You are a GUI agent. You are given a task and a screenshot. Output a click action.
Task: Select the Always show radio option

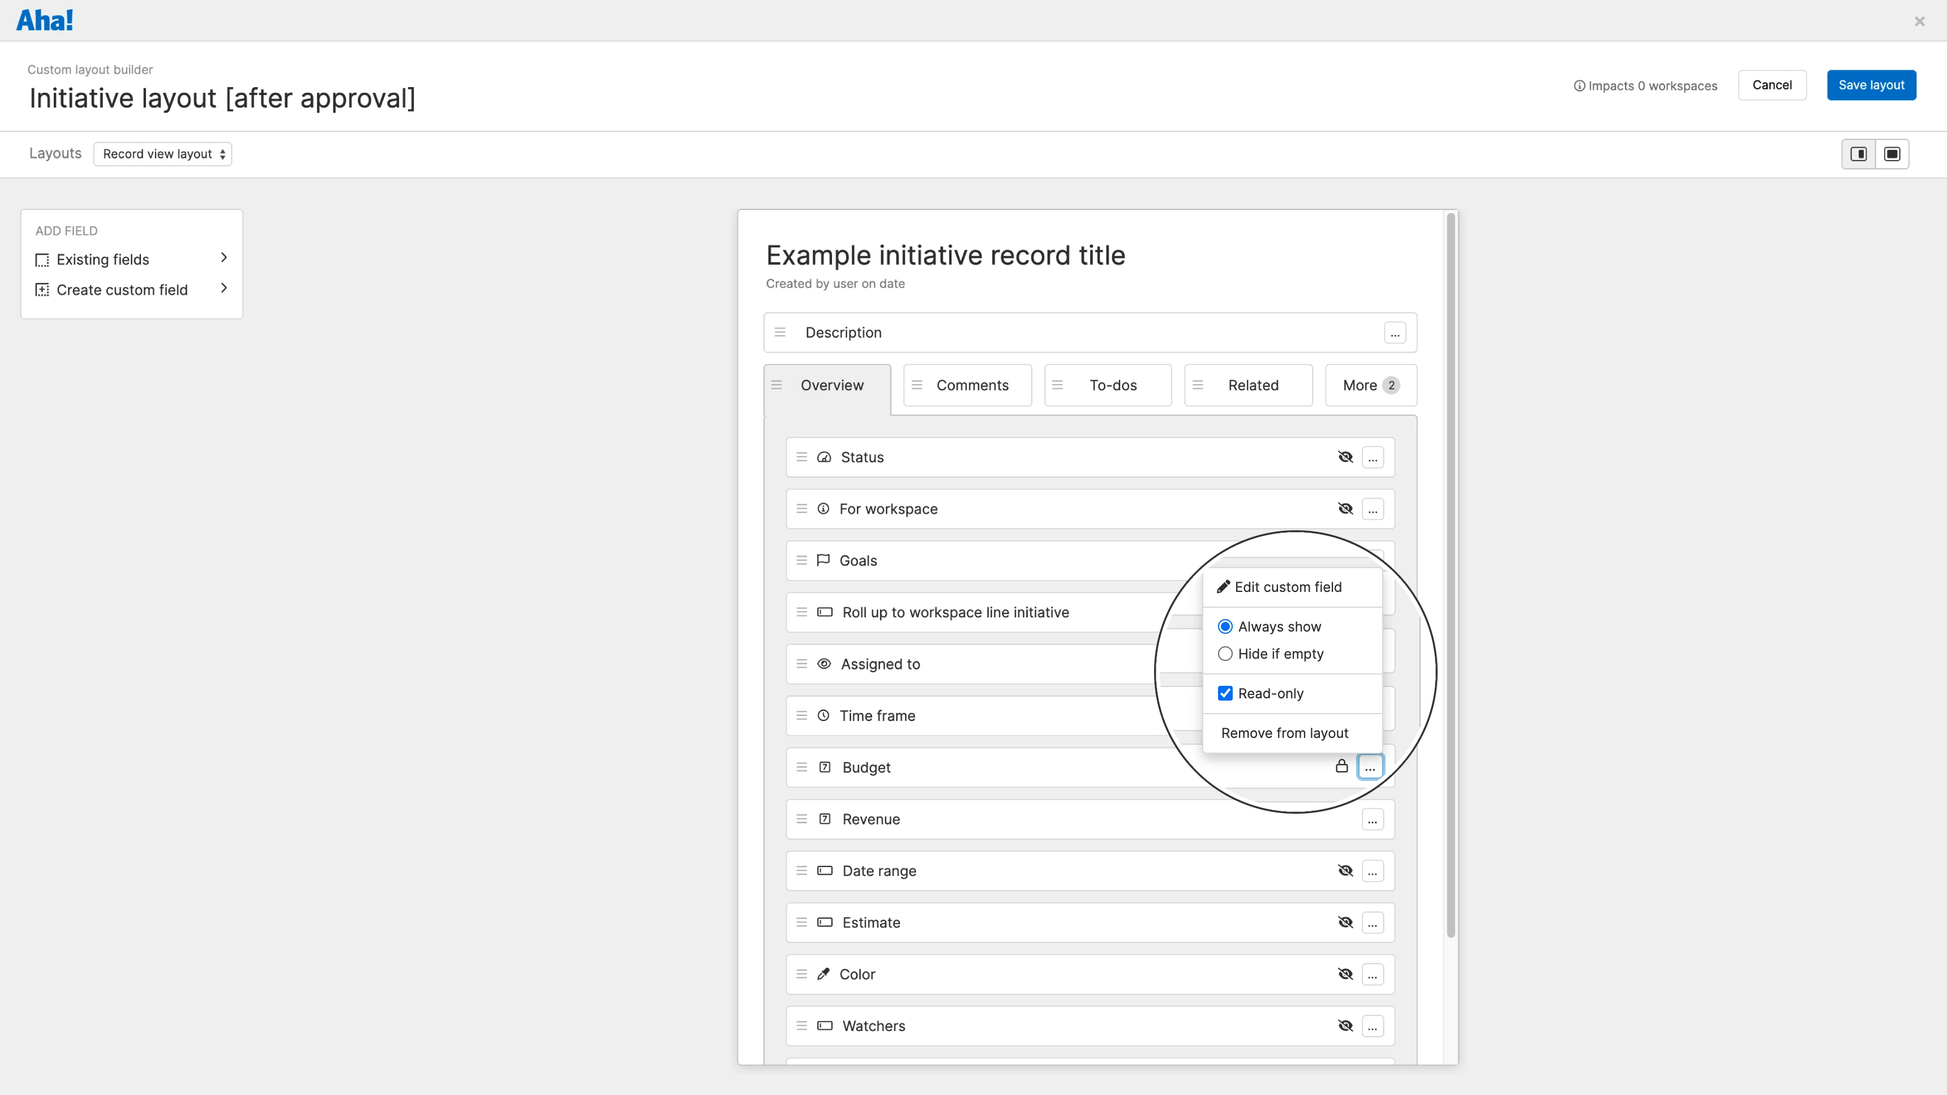(1225, 626)
